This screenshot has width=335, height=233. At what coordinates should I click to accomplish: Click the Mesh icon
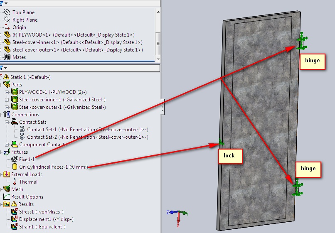pos(7,189)
